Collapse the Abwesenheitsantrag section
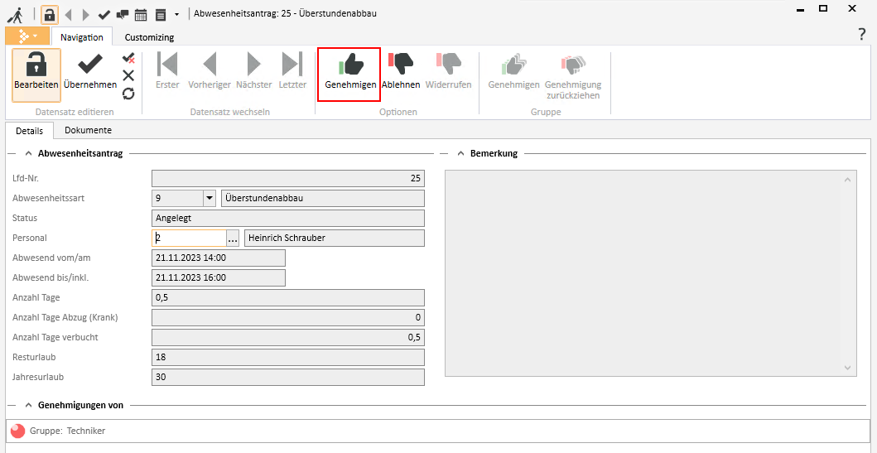The image size is (877, 453). (x=28, y=153)
